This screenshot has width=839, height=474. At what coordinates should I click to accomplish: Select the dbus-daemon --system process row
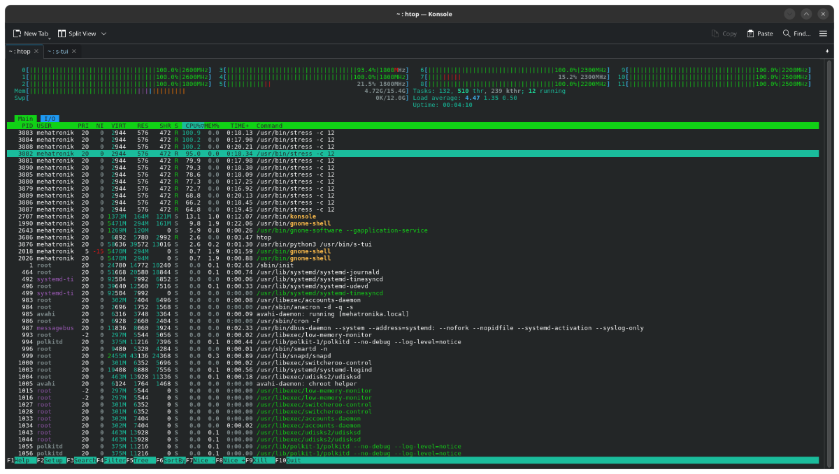[x=413, y=328]
